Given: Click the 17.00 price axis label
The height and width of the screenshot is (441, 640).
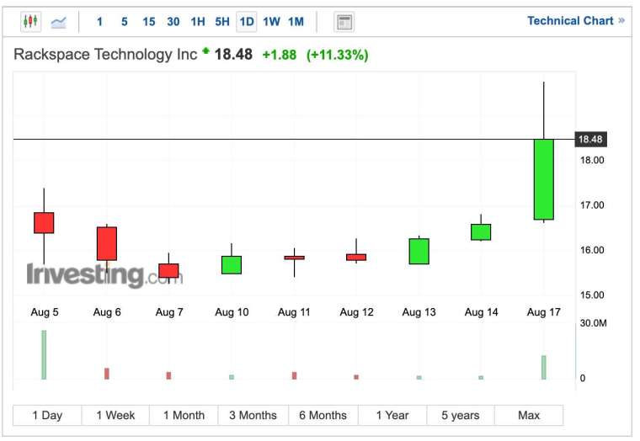Looking at the screenshot, I should pyautogui.click(x=592, y=205).
